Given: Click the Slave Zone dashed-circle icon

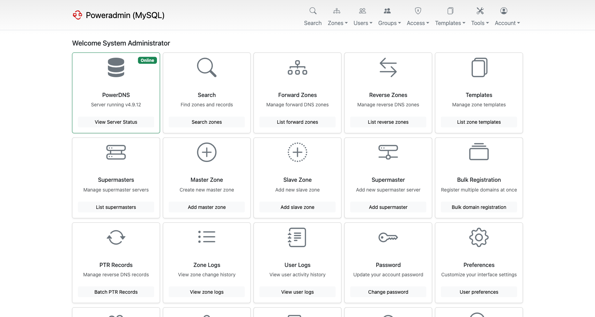Looking at the screenshot, I should click(x=297, y=152).
